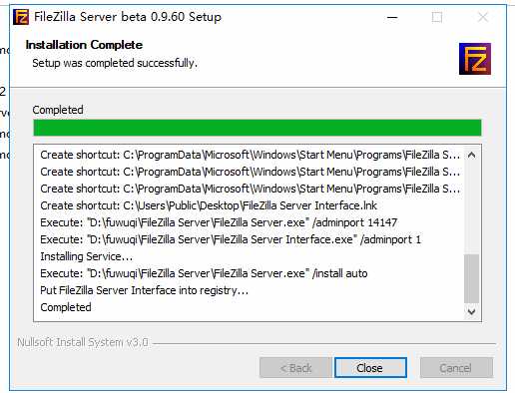515x393 pixels.
Task: Select the 'Installing Service...' log entry
Action: click(x=87, y=256)
